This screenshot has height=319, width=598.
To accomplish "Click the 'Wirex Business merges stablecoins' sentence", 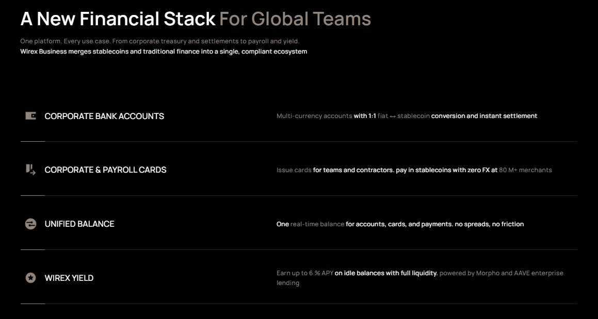I will (x=164, y=52).
